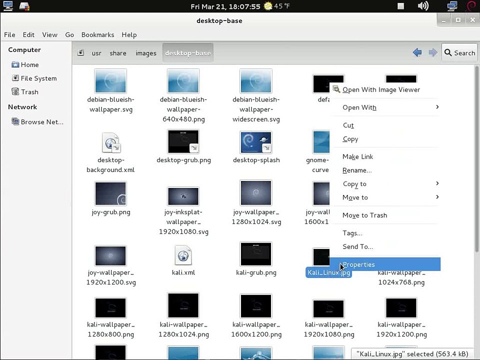Viewport: 480px width, 360px height.
Task: Open the Home folder in sidebar
Action: tap(25, 64)
